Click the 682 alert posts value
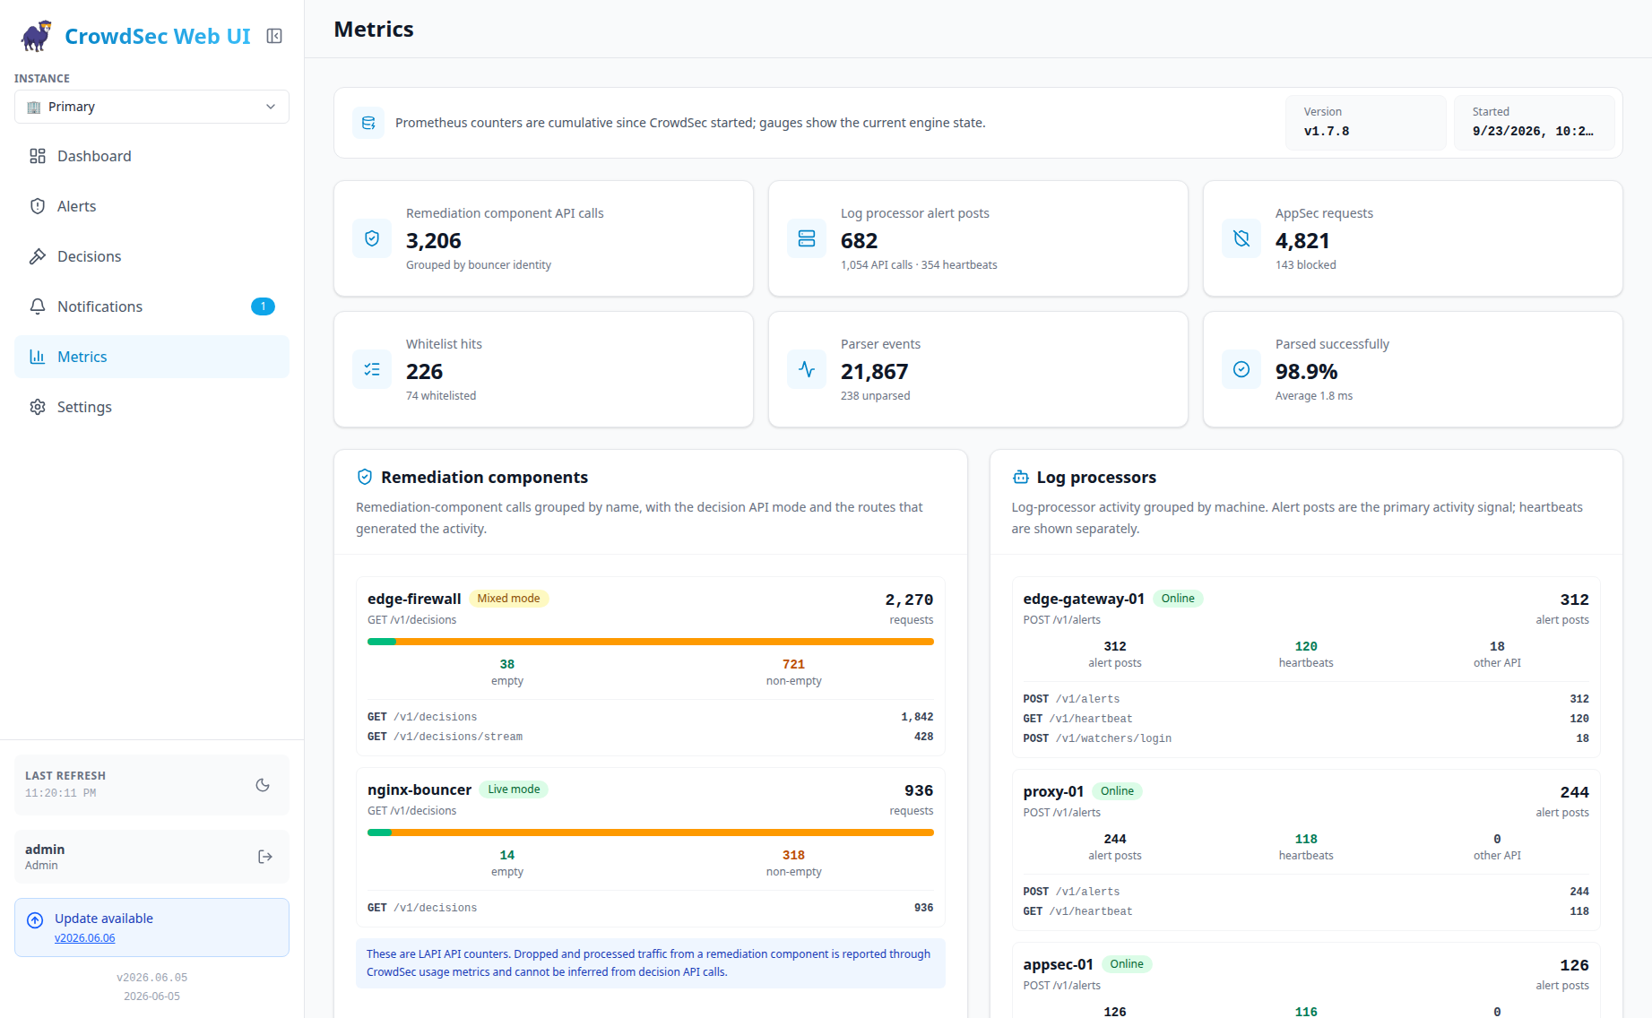The height and width of the screenshot is (1018, 1652). [860, 241]
